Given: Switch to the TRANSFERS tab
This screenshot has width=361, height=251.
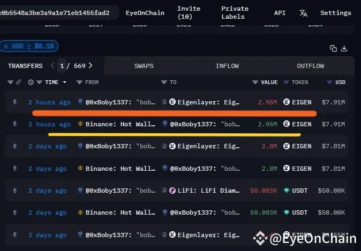Looking at the screenshot, I should click(25, 66).
